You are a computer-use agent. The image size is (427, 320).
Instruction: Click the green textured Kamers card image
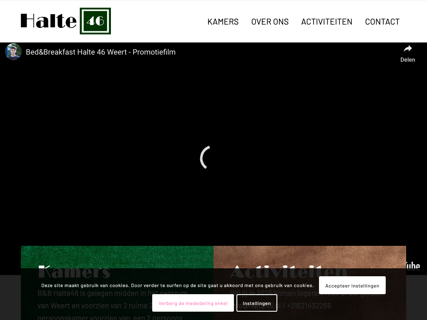(117, 255)
